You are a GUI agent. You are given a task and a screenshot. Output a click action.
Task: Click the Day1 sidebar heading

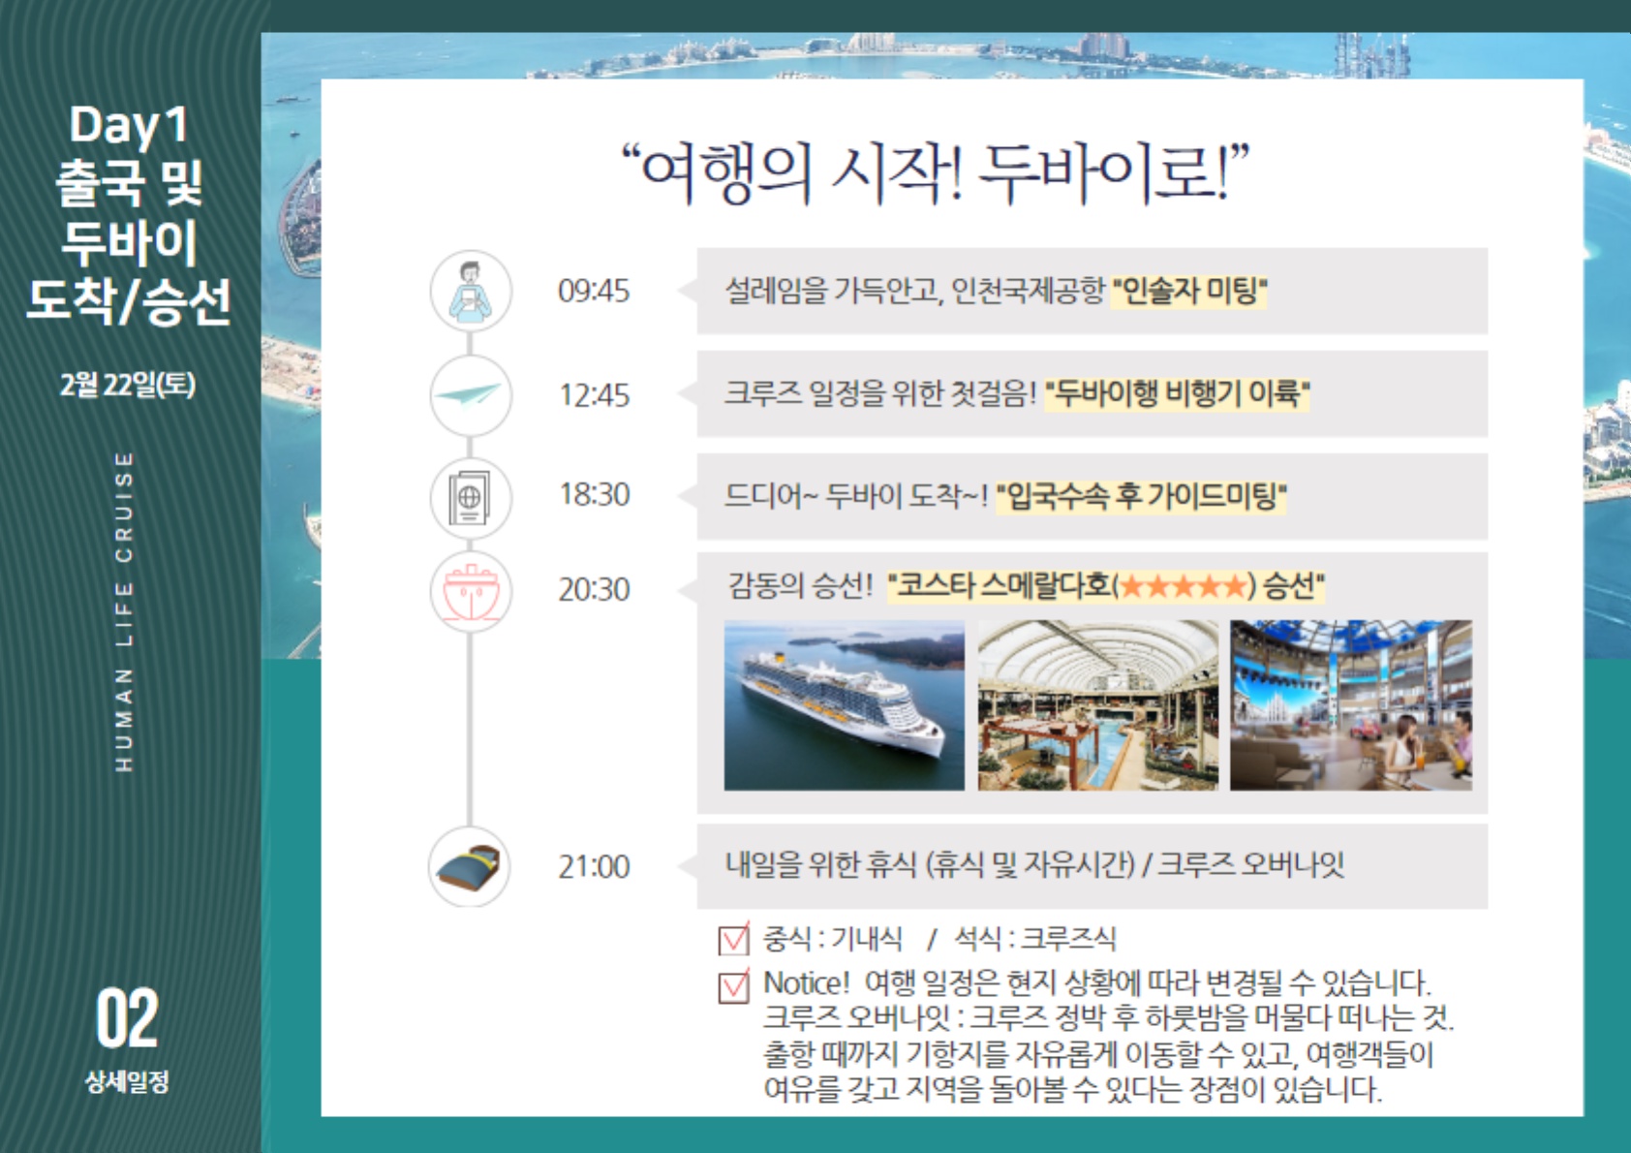tap(128, 126)
